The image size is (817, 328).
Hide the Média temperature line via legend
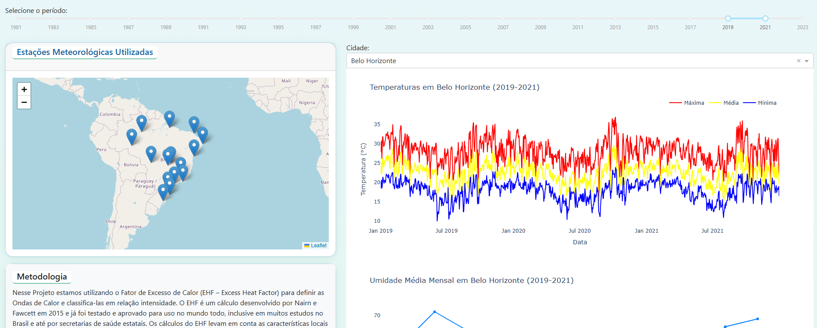pyautogui.click(x=724, y=103)
